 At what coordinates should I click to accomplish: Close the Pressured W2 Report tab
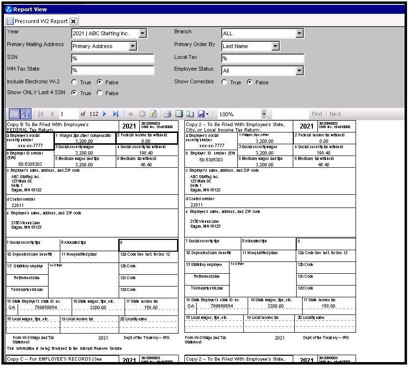(73, 21)
